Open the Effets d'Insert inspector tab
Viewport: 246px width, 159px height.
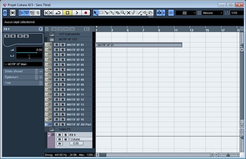point(19,71)
